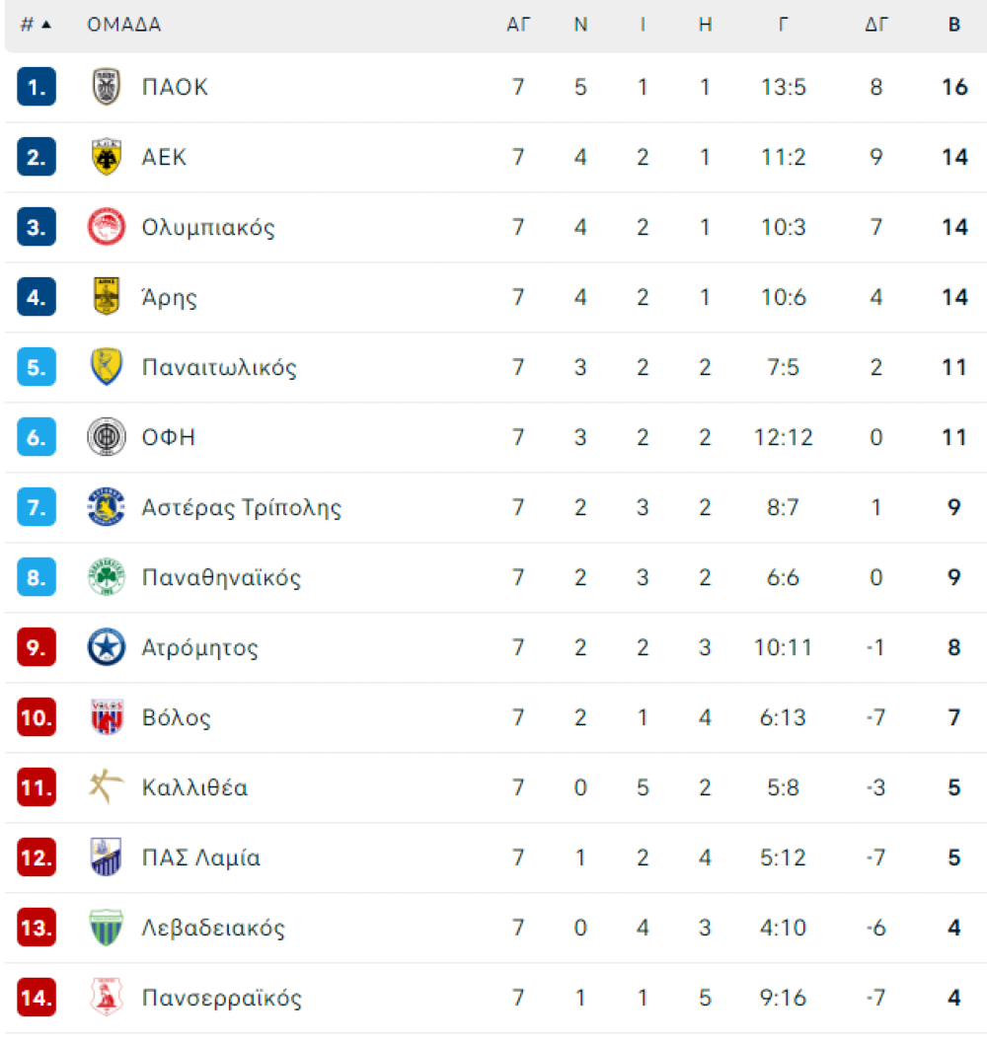Click the Λεβαδειακός green crest icon

tap(106, 928)
